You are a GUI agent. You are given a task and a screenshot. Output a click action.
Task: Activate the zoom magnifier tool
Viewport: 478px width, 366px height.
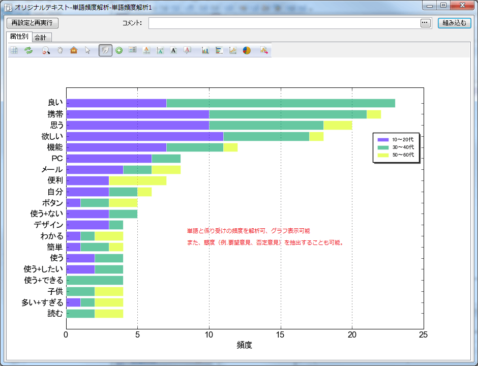click(x=45, y=50)
